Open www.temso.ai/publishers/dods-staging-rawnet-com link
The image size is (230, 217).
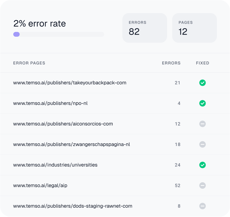tap(73, 206)
